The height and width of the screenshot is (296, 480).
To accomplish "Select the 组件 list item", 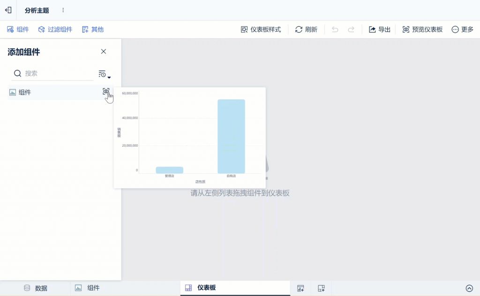I will (60, 92).
